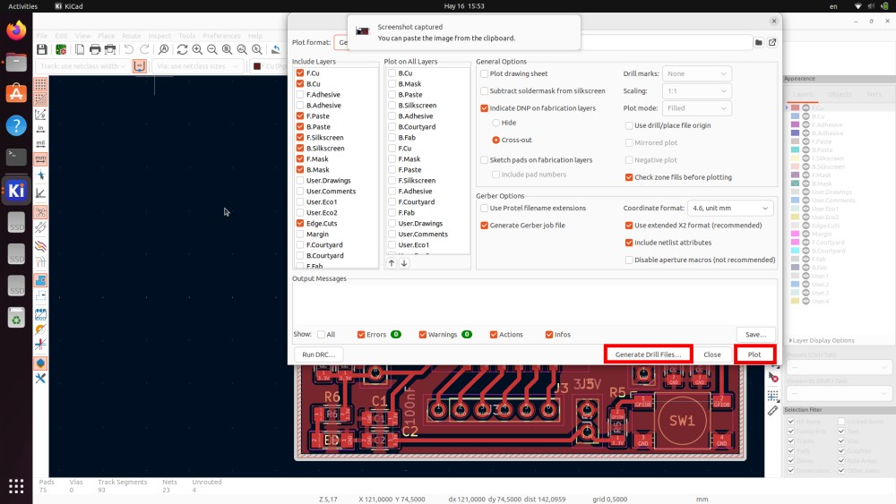
Task: Toggle Generate Gerber job file checkbox
Action: [485, 226]
